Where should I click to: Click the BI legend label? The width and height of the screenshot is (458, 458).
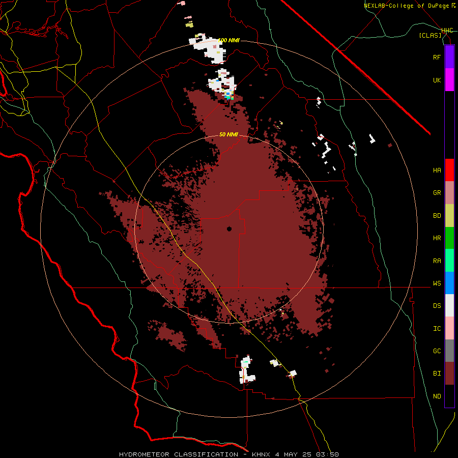[x=437, y=374]
